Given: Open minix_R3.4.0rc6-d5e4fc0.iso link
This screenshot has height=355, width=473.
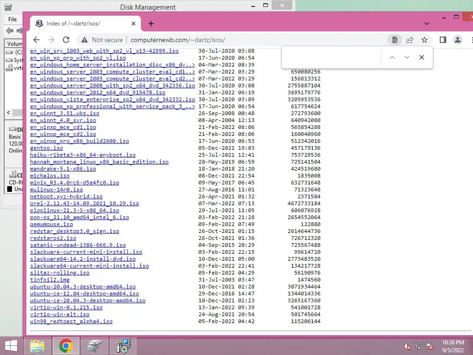Looking at the screenshot, I should point(74,183).
